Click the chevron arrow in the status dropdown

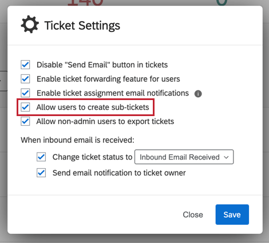pyautogui.click(x=226, y=157)
